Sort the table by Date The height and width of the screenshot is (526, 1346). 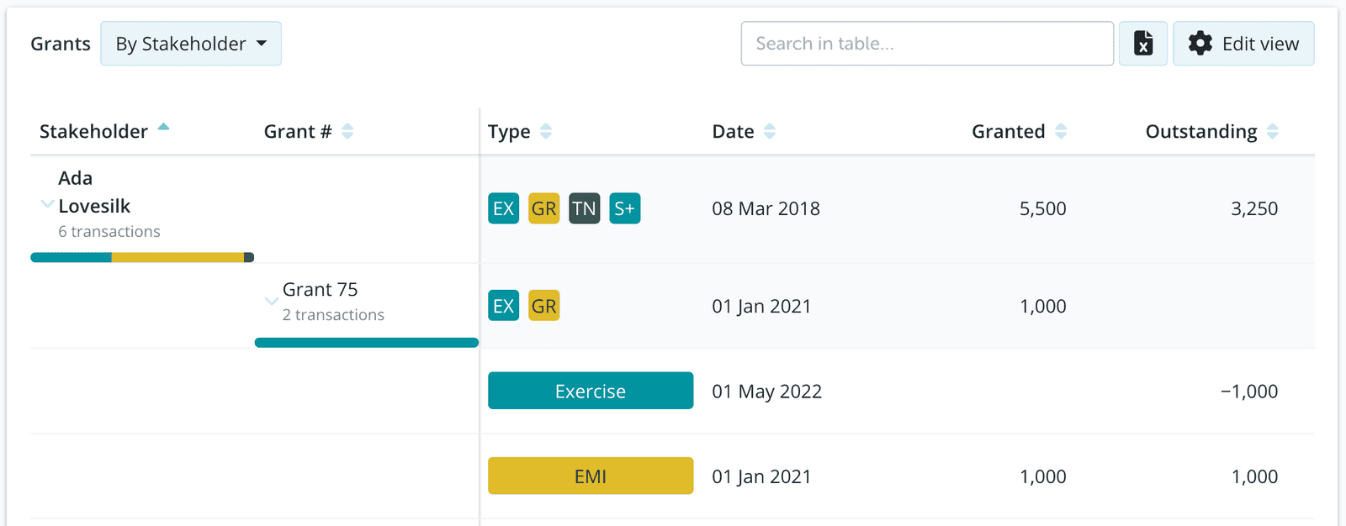(770, 131)
